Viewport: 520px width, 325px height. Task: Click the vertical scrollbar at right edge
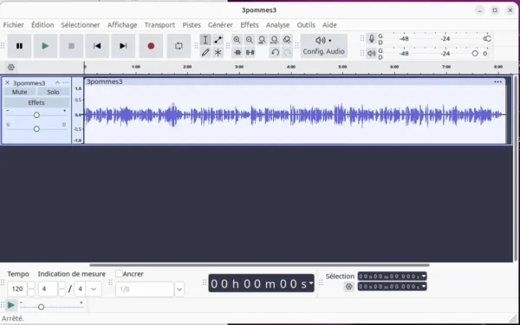click(x=516, y=167)
